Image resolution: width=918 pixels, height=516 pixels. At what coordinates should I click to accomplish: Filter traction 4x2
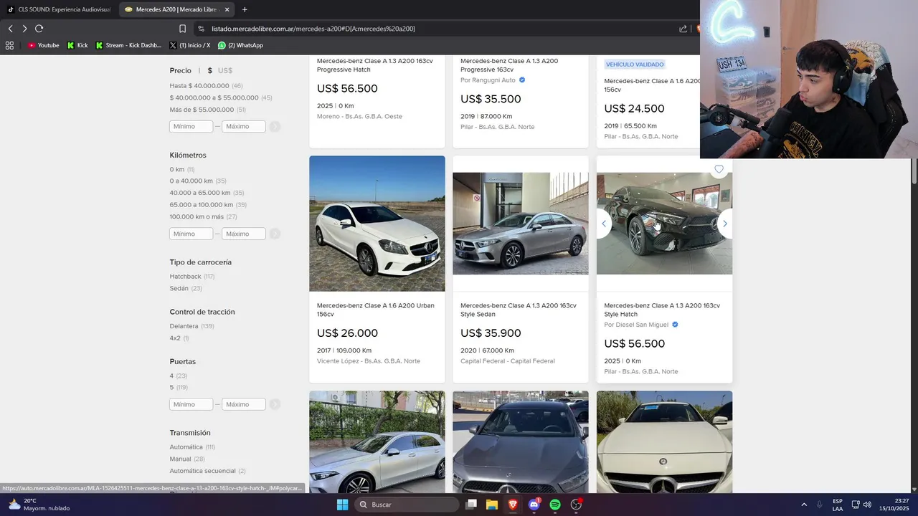[x=175, y=338]
